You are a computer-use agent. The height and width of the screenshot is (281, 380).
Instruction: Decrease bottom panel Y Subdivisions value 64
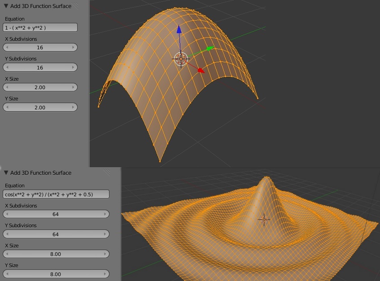tap(7, 234)
